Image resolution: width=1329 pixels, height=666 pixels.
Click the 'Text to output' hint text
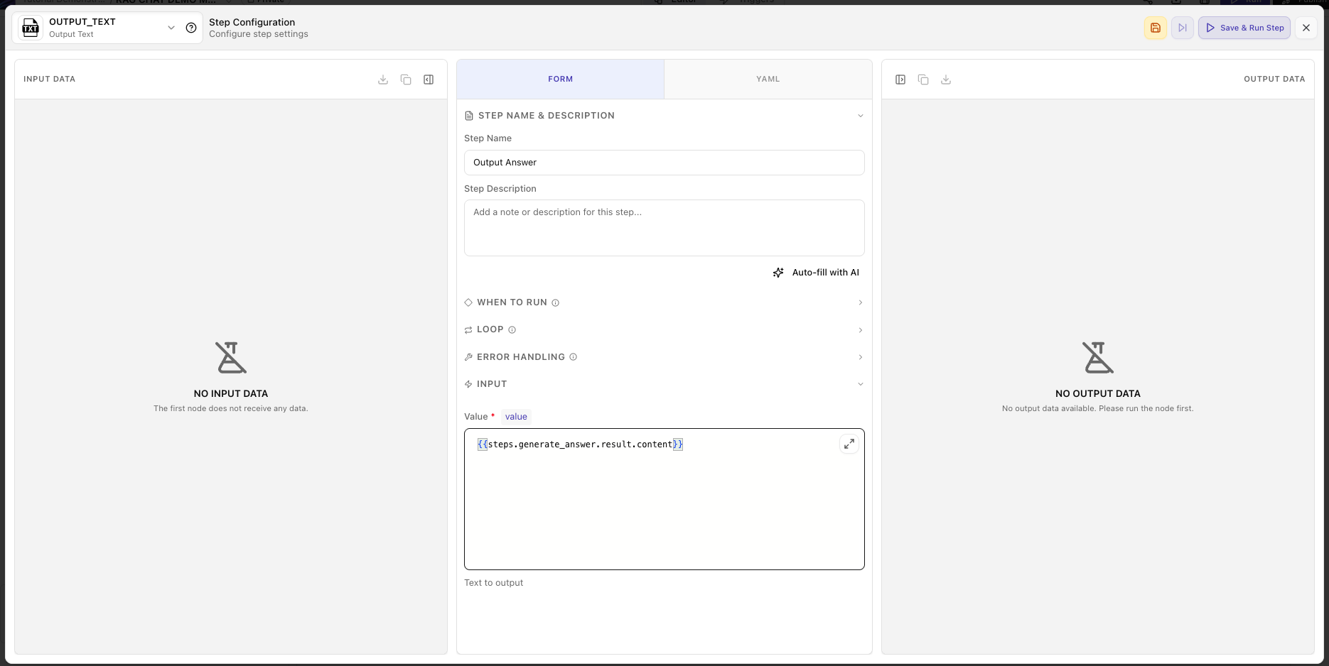(493, 583)
